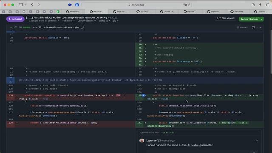272x153 pixels.
Task: Click the purple Merged status badge
Action: pos(15,19)
